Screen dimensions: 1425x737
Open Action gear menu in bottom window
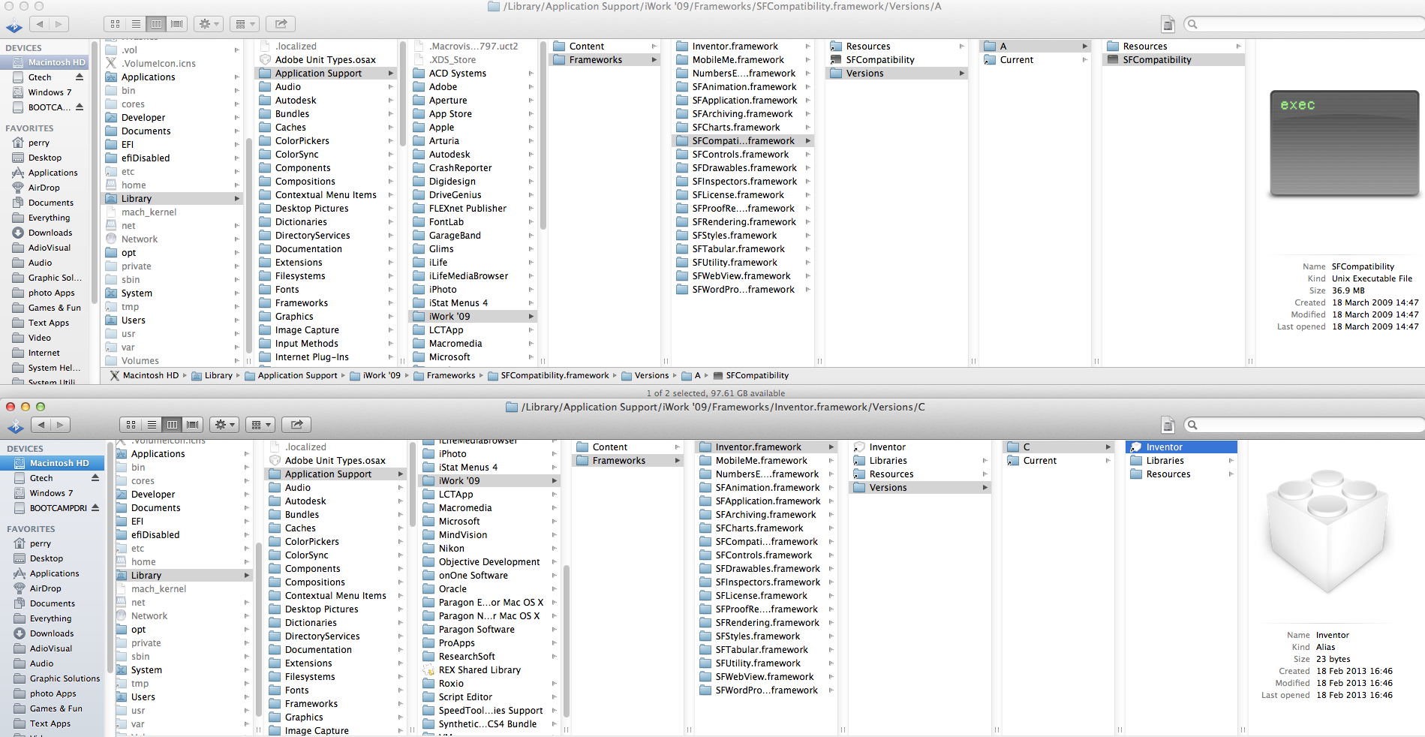point(224,425)
